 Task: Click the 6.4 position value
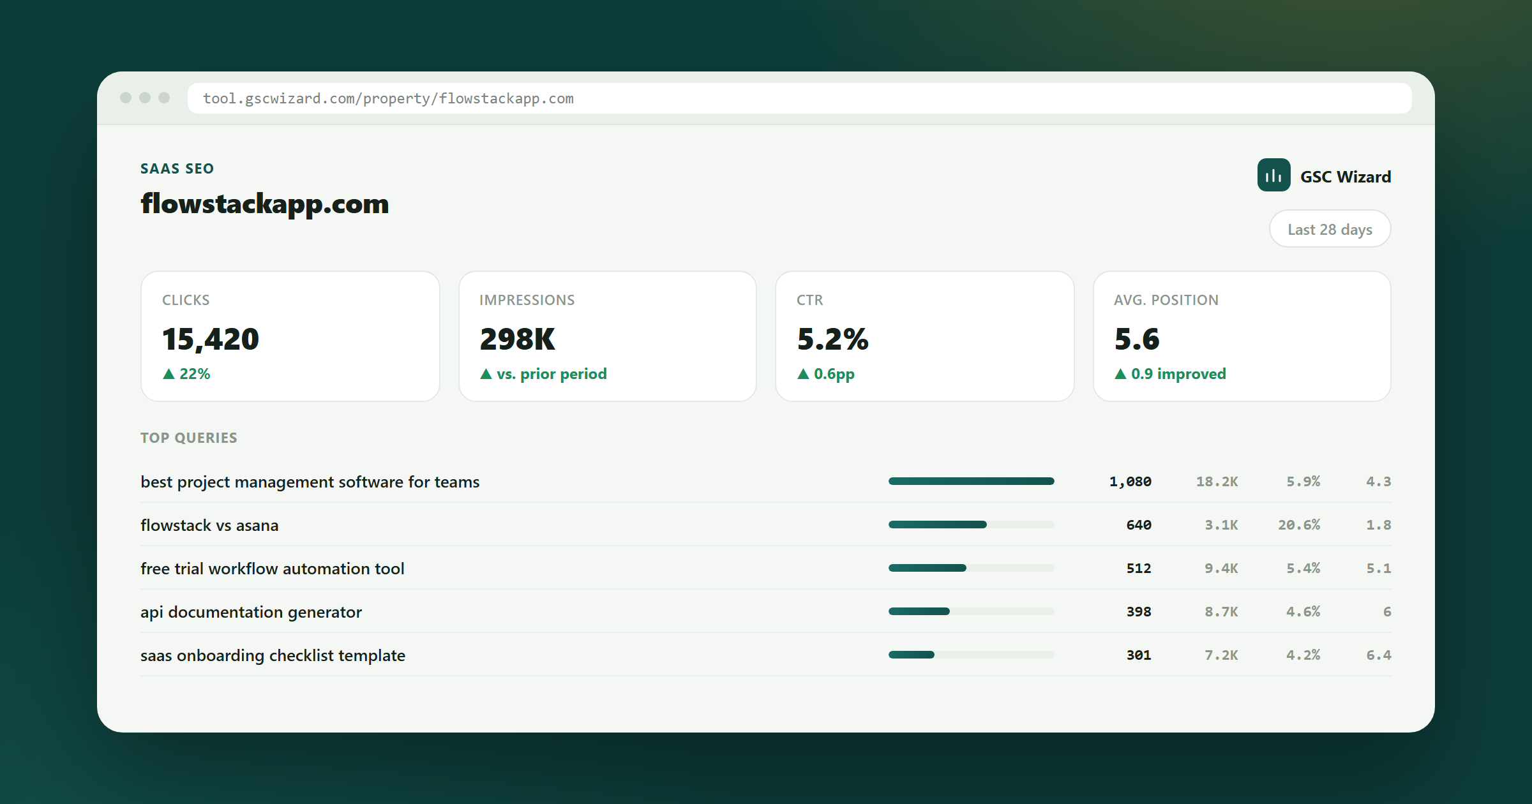pos(1378,655)
